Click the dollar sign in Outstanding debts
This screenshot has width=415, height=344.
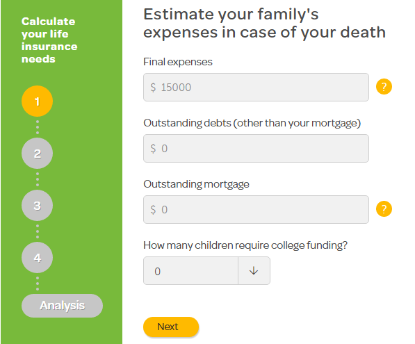(153, 149)
